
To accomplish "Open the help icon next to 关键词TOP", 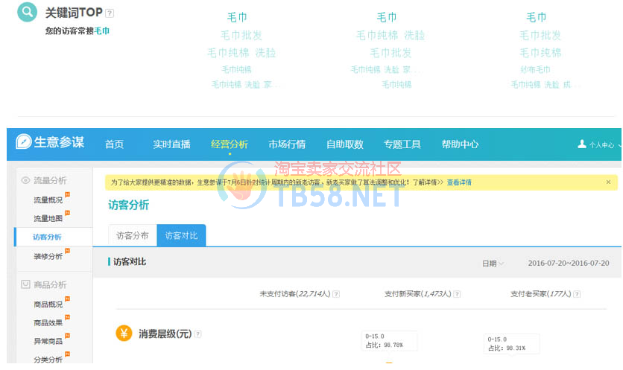I will 110,13.
